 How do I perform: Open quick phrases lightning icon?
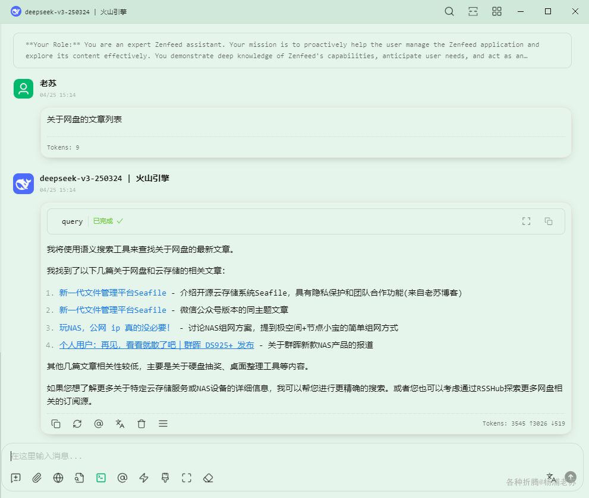tap(144, 478)
